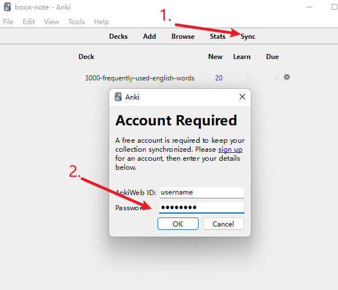Focus the AnkiWeb ID field
This screenshot has height=290, width=338.
202,192
